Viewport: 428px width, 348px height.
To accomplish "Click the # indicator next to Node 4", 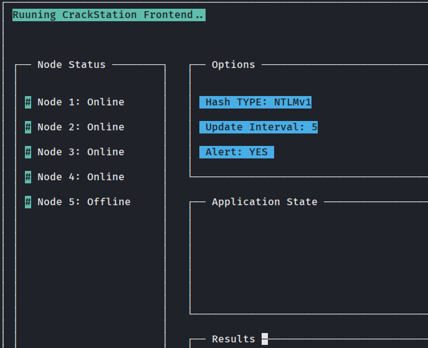I will tap(28, 177).
